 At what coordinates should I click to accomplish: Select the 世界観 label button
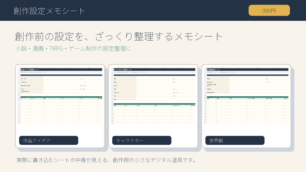pos(235,140)
